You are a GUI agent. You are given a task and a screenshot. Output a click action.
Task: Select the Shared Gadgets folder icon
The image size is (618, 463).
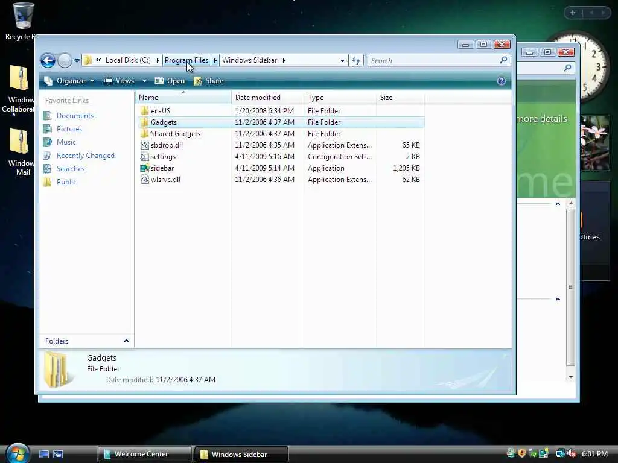click(145, 133)
